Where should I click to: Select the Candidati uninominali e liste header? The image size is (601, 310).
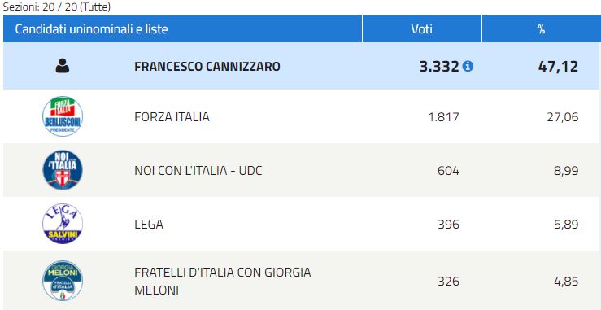[91, 29]
